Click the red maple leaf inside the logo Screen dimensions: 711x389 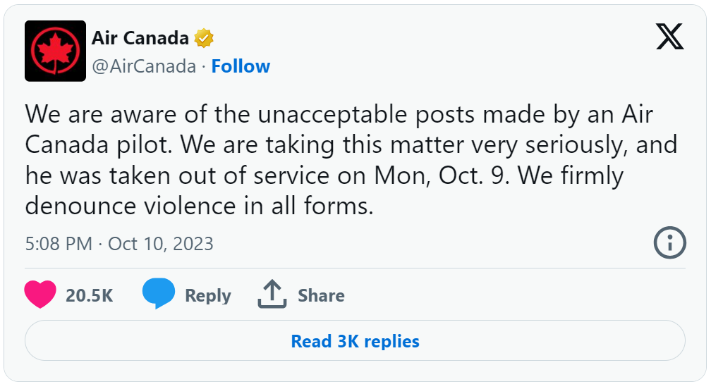(55, 51)
